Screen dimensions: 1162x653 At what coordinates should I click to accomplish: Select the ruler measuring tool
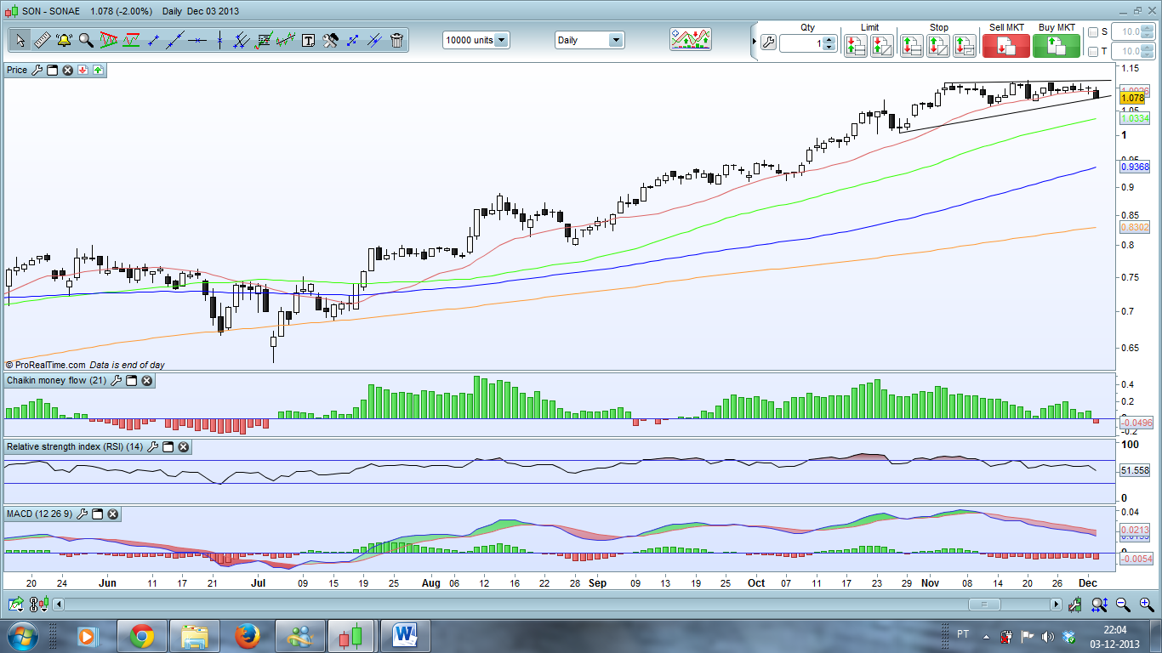[x=42, y=40]
